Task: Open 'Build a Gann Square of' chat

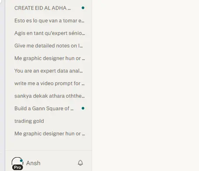Action: coord(44,109)
